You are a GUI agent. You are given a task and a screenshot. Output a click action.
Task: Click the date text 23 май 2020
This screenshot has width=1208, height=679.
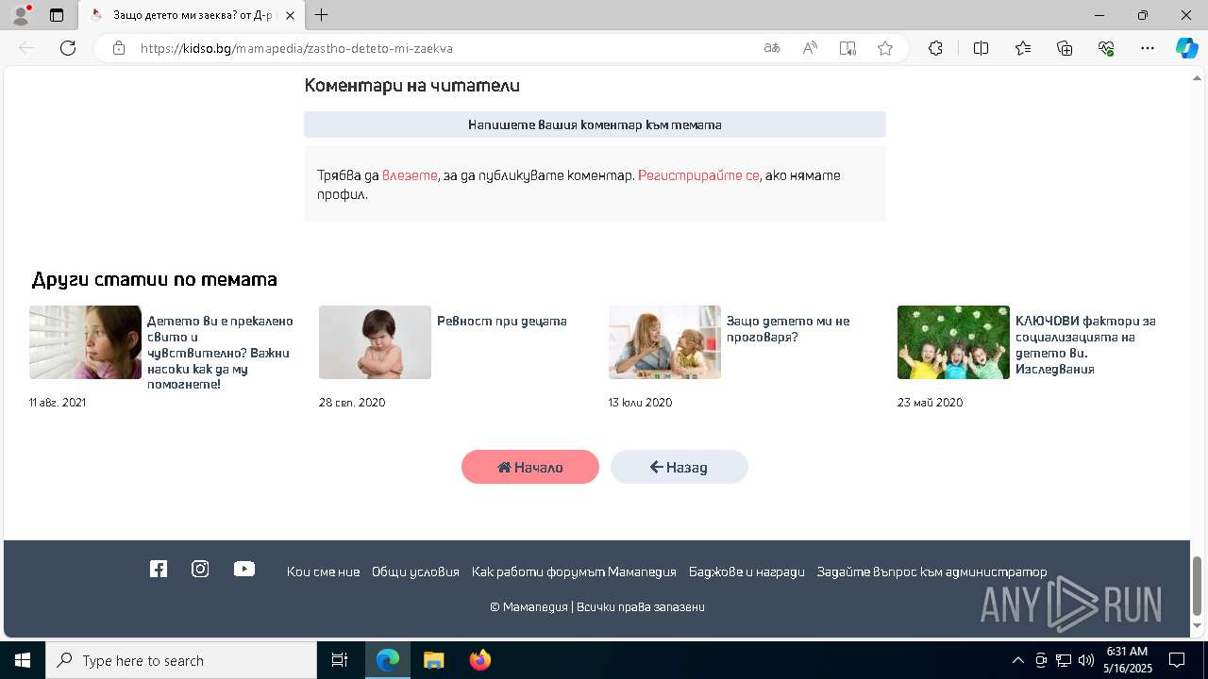pos(930,403)
